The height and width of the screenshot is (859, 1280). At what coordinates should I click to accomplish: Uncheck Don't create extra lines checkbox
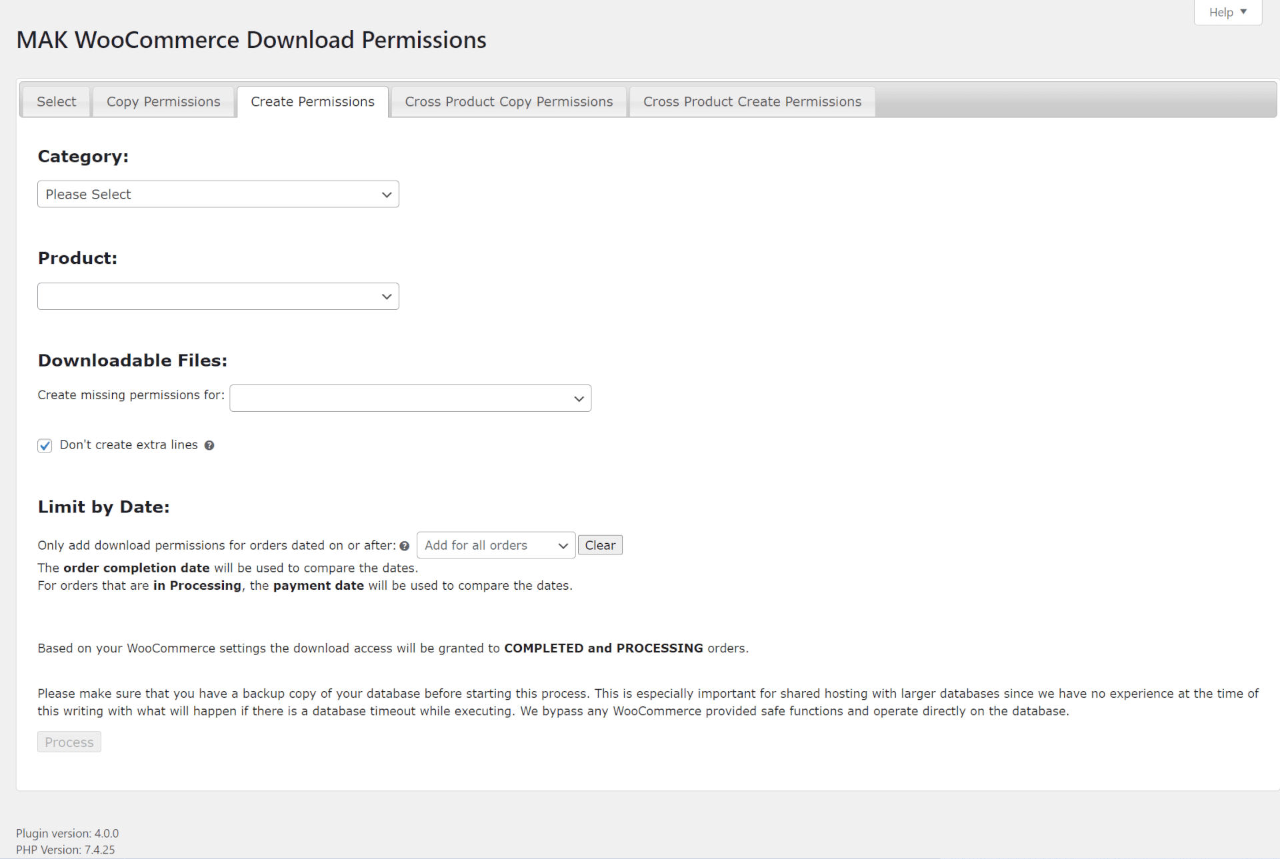point(45,446)
